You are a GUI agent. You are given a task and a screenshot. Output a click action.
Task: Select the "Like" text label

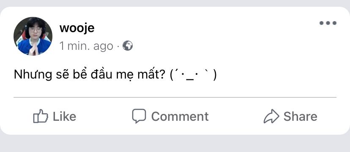tap(65, 117)
